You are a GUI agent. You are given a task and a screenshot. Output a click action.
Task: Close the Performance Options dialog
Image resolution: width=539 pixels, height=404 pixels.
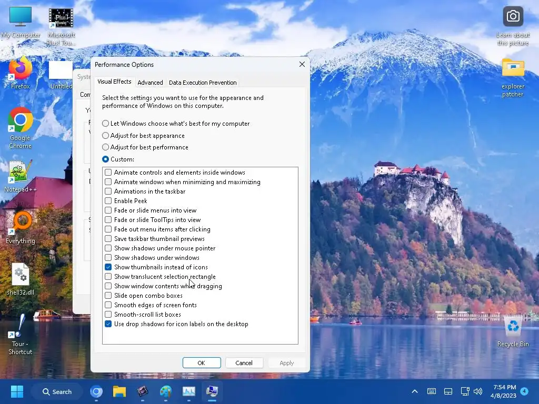pos(302,64)
